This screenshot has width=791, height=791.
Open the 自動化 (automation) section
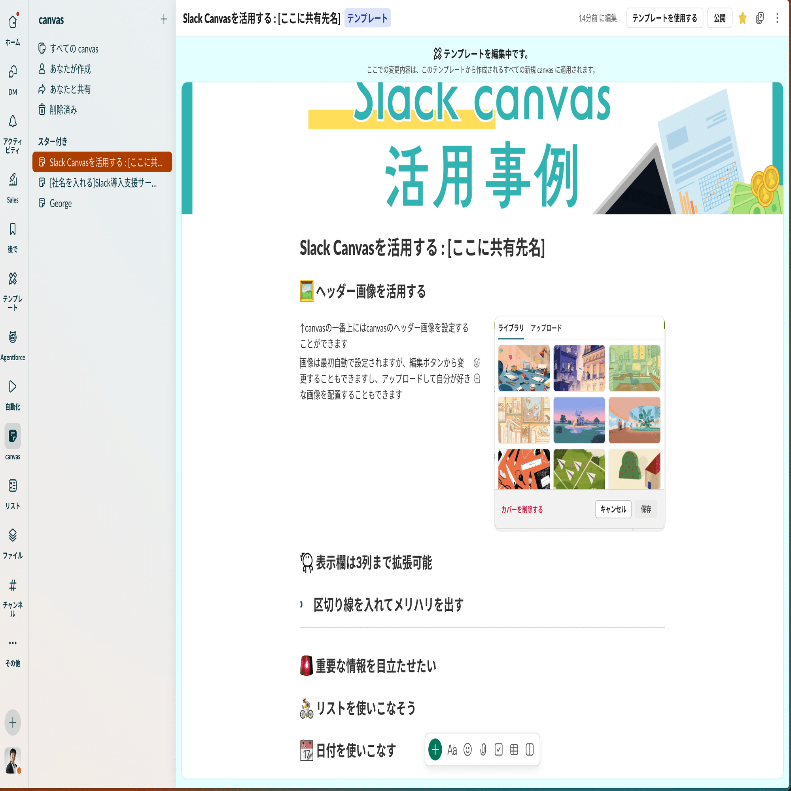click(x=13, y=386)
